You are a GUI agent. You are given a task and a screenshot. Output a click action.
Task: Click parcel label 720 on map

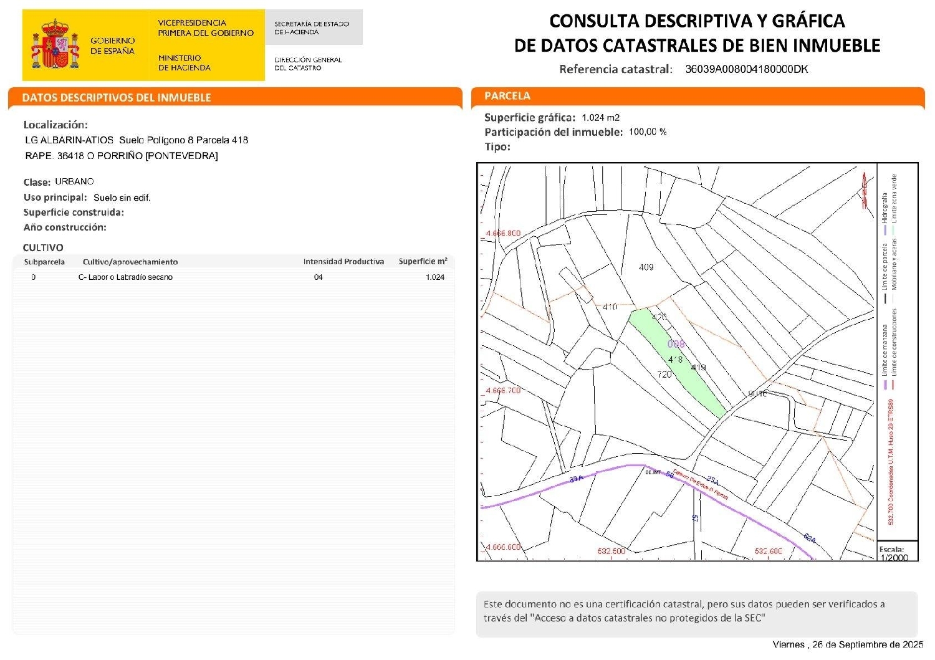(x=664, y=375)
